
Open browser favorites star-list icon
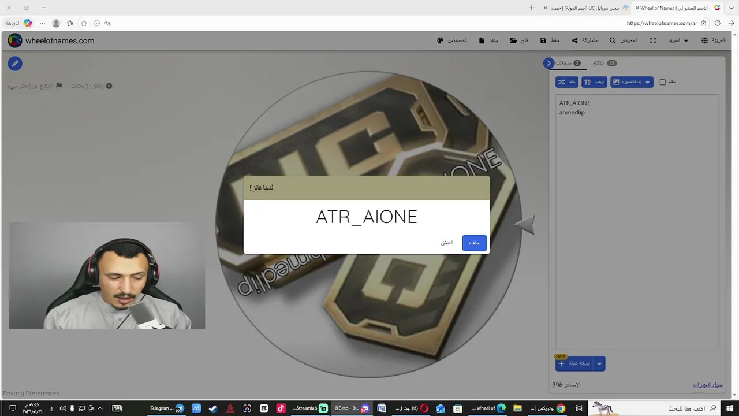pyautogui.click(x=70, y=23)
